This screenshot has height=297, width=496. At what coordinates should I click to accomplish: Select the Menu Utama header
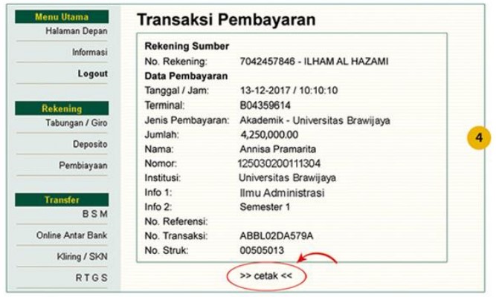62,17
